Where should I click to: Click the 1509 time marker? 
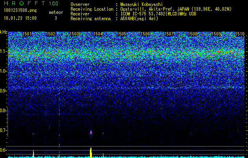coord(216,34)
